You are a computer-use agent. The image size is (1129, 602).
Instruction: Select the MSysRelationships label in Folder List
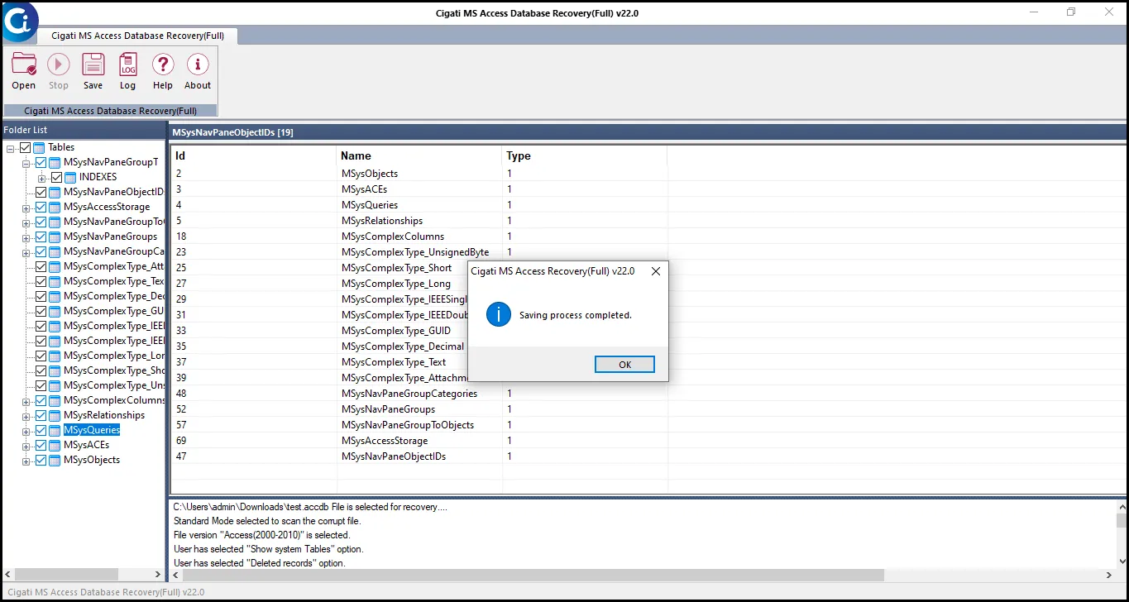104,415
